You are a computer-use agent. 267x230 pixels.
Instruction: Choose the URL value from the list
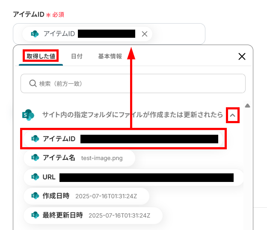pos(134,177)
